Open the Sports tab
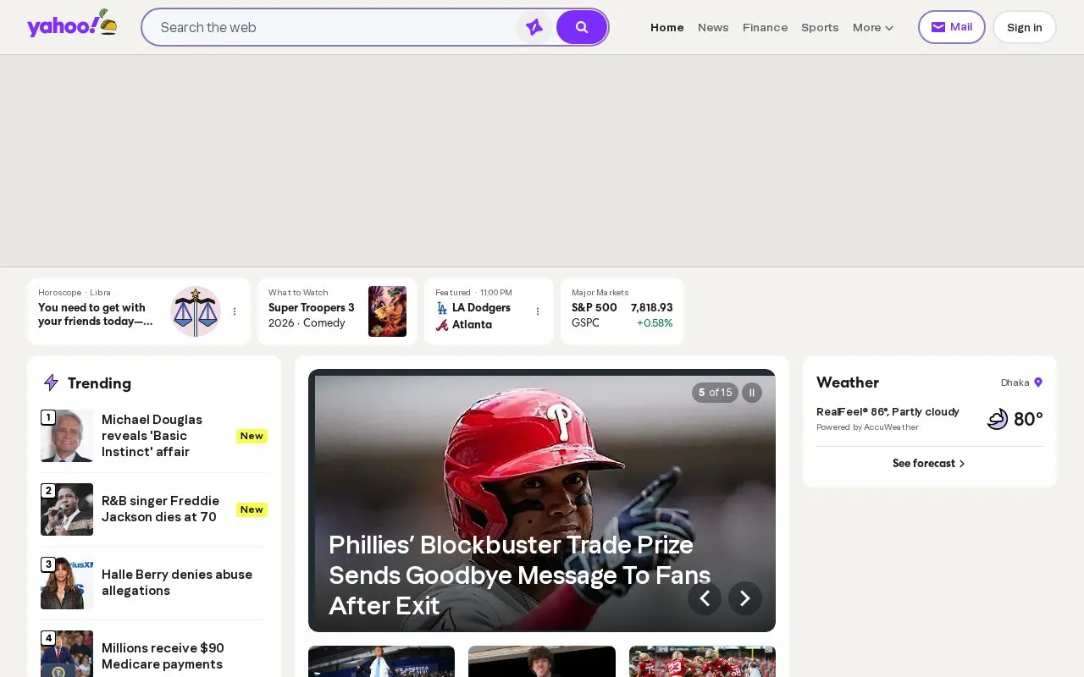 pos(820,27)
